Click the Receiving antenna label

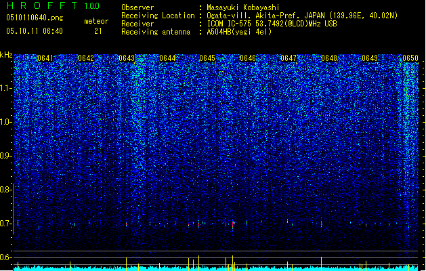coord(156,32)
